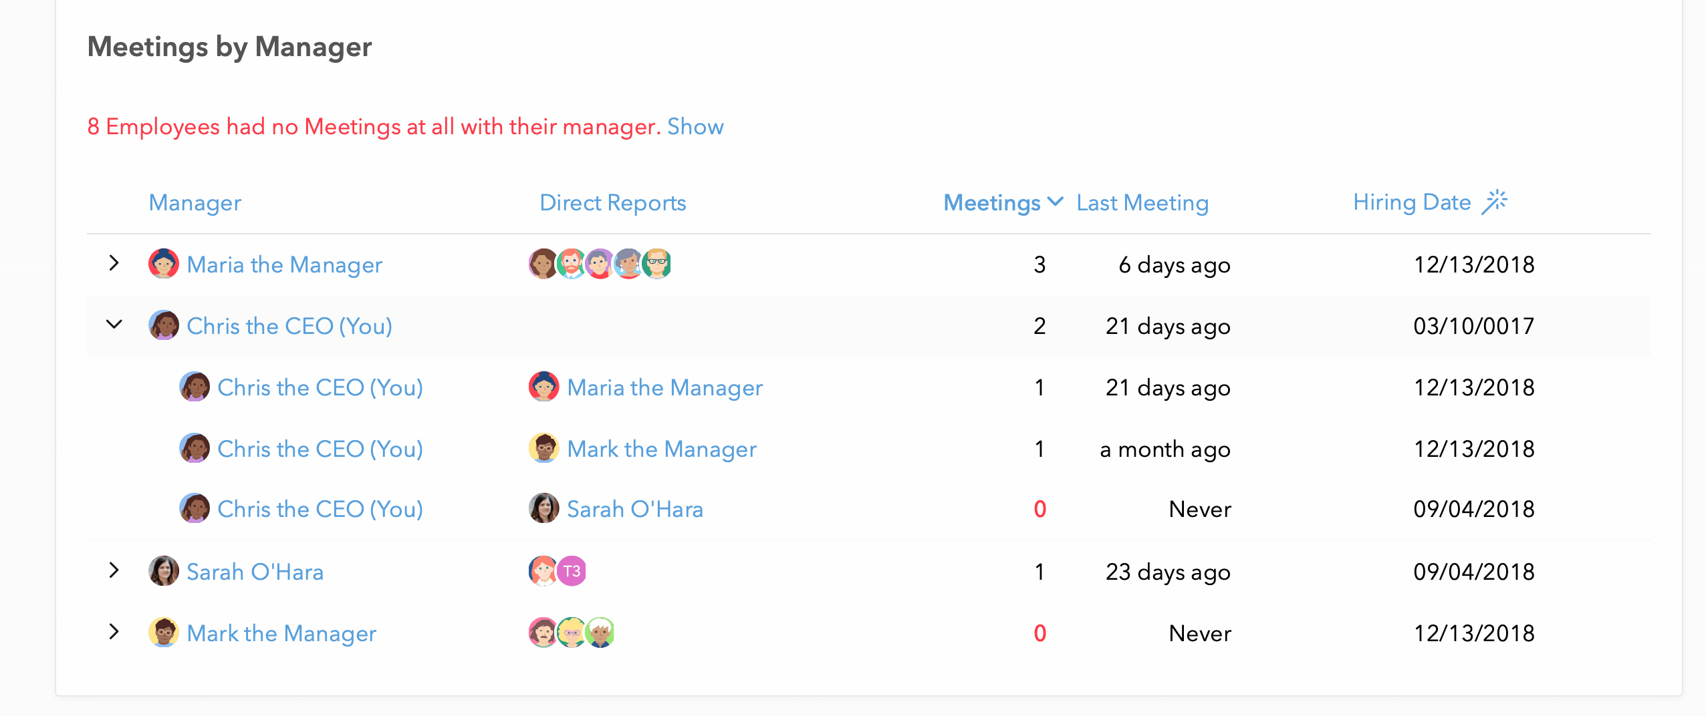This screenshot has height=716, width=1706.
Task: Click fifth glasses avatar in Maria's reports
Action: click(656, 263)
